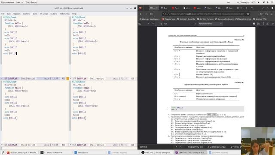Close the active 009-lab PDF tab
This screenshot has width=275, height=155.
click(x=157, y=8)
